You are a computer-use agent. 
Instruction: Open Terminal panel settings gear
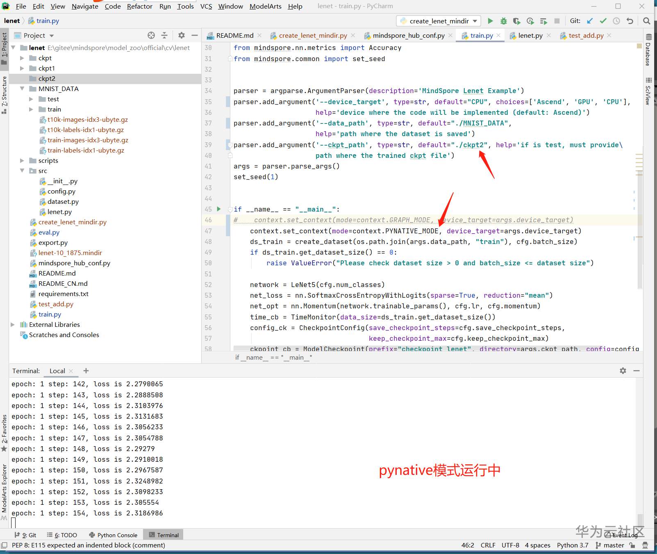[x=623, y=371]
